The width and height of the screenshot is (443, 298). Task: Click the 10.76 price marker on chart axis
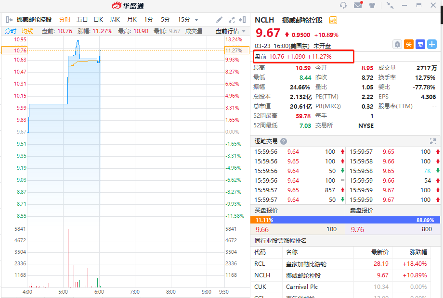point(14,50)
